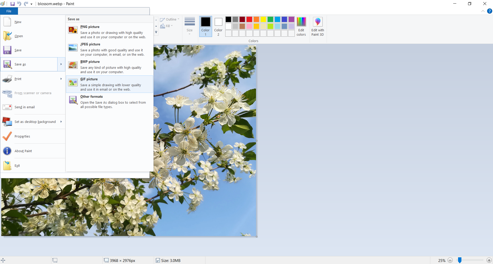Open About Paint info
Image resolution: width=493 pixels, height=264 pixels.
(x=23, y=151)
